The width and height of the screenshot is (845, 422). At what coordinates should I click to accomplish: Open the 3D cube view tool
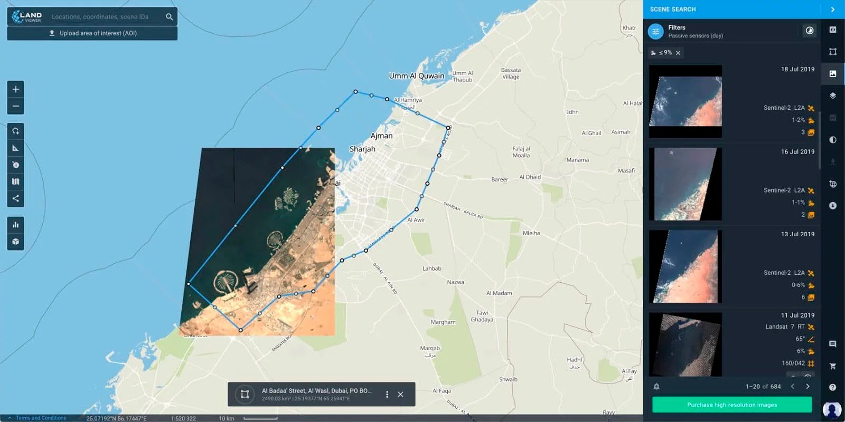point(16,242)
